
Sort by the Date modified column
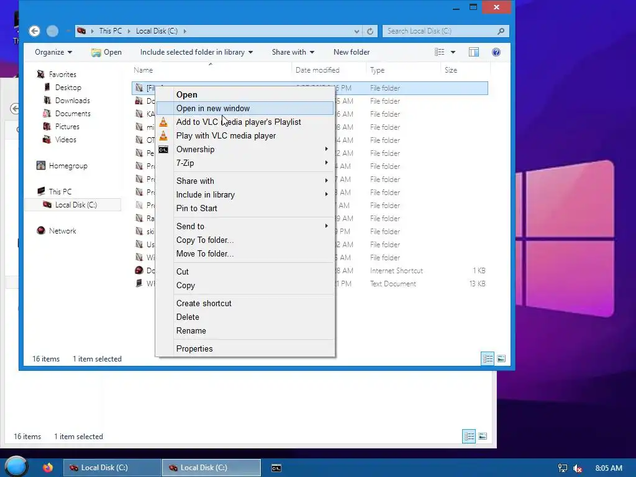click(317, 70)
